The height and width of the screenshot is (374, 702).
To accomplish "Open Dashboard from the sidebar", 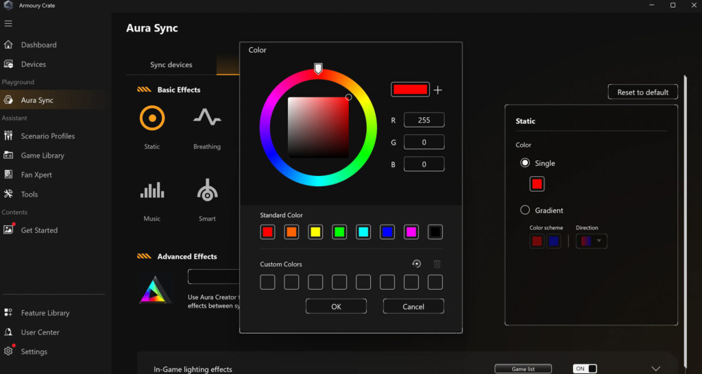I will (38, 45).
